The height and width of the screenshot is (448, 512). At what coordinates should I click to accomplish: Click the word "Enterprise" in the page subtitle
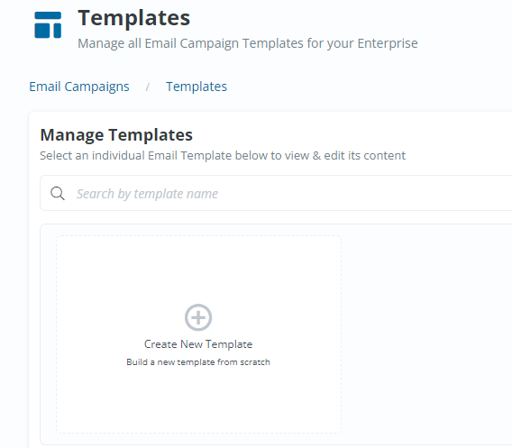(x=388, y=43)
